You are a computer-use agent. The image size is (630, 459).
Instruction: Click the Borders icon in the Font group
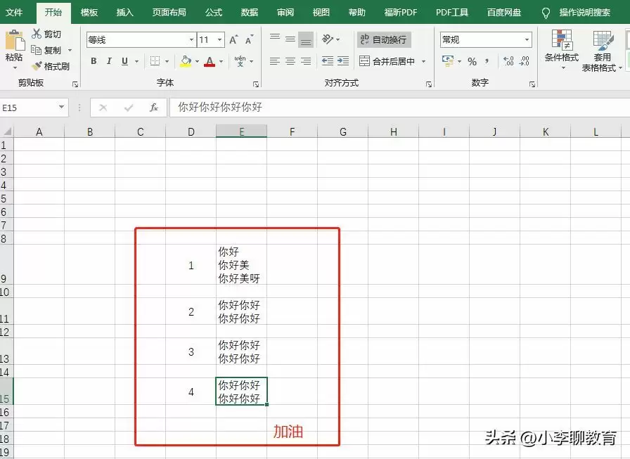point(155,62)
